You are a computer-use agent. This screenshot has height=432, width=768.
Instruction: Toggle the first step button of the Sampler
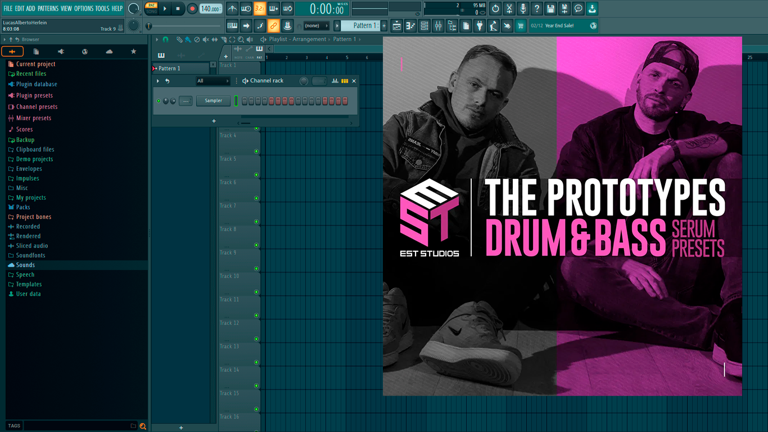tap(245, 101)
